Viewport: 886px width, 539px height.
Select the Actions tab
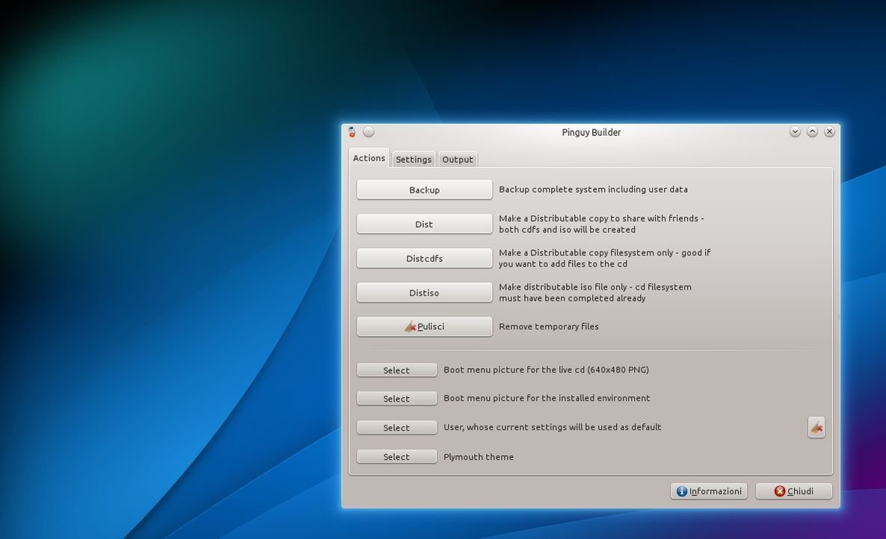pos(369,158)
